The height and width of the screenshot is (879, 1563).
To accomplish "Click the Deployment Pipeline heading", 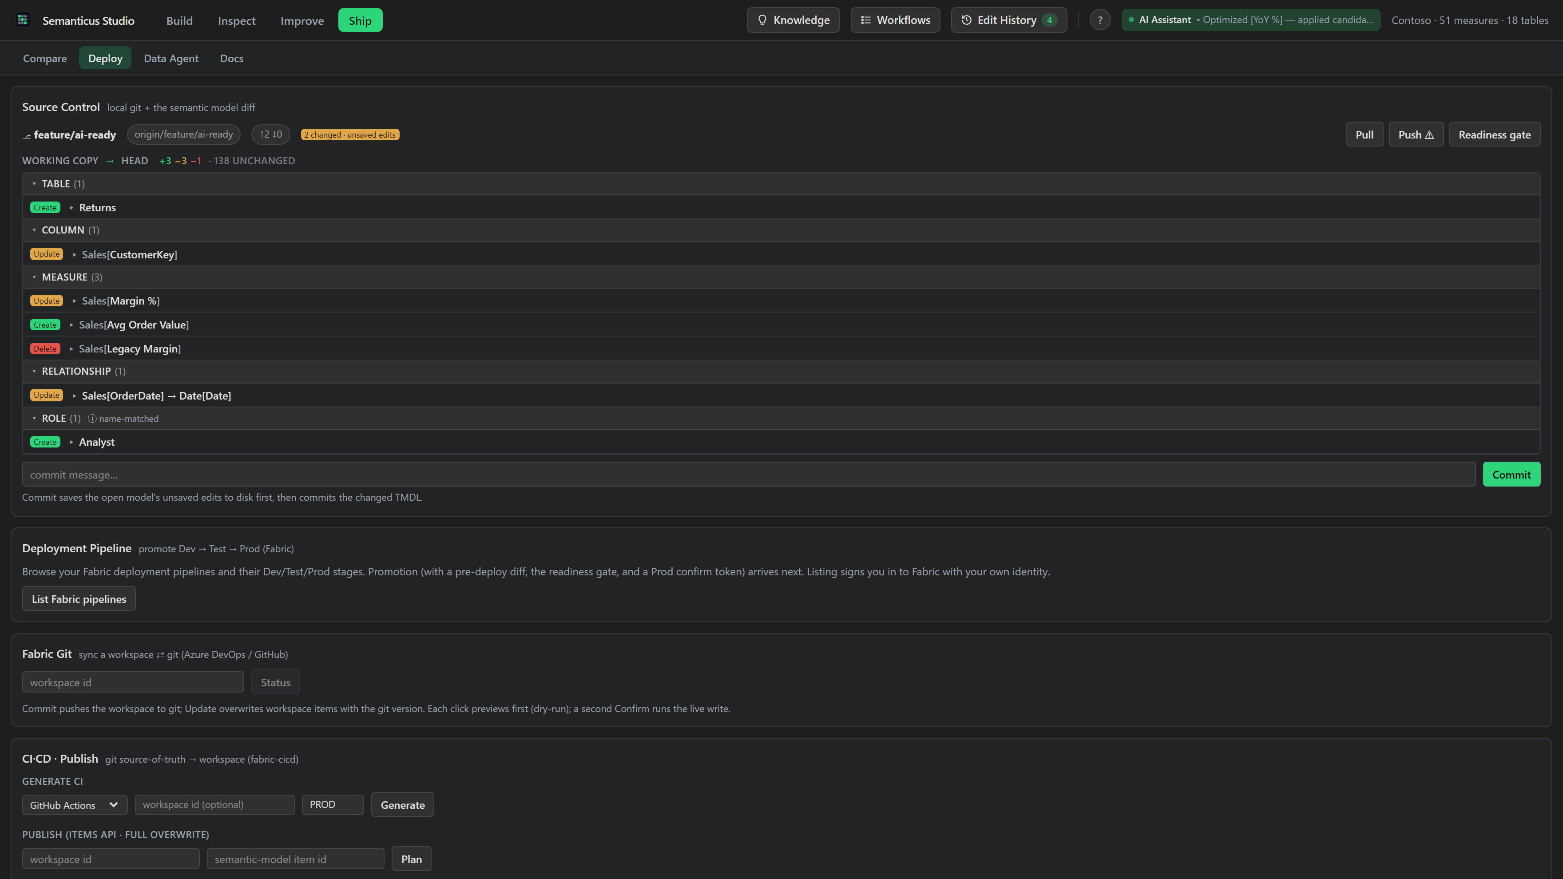I will [76, 548].
